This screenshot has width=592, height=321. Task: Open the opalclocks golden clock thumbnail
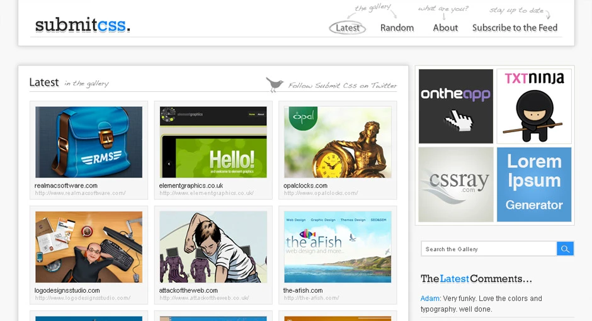pyautogui.click(x=338, y=142)
